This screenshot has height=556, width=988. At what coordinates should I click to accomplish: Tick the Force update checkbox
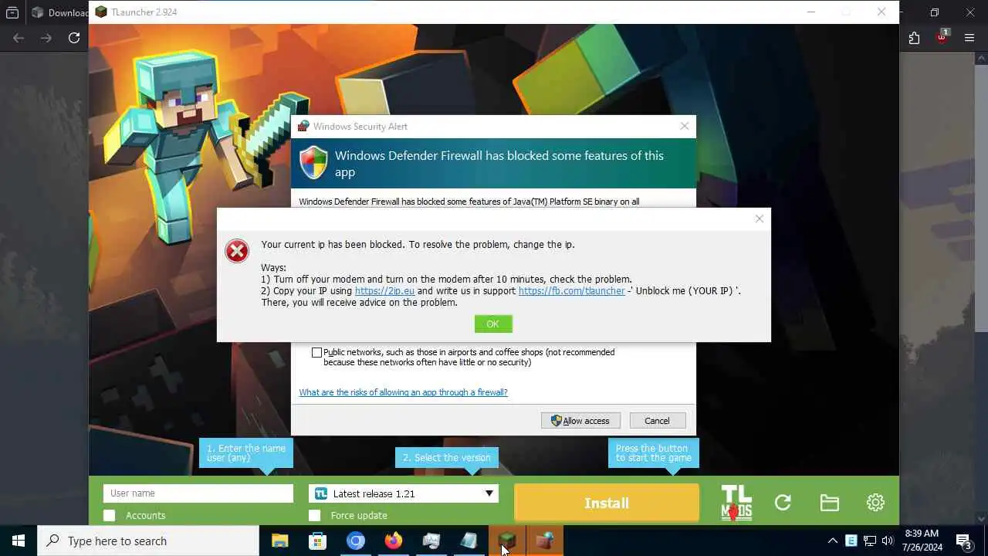314,515
